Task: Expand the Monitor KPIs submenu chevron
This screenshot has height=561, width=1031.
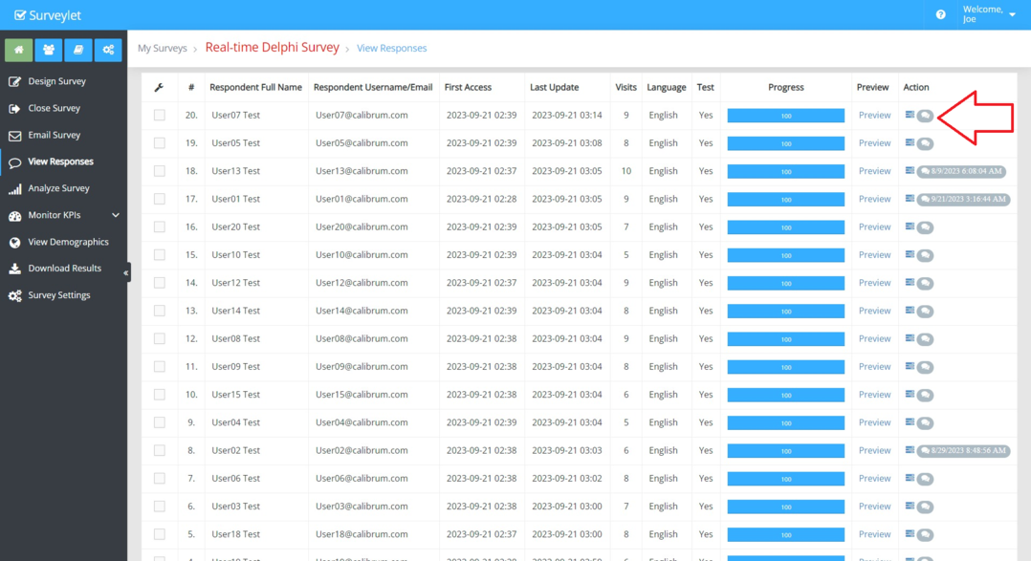Action: pyautogui.click(x=116, y=215)
